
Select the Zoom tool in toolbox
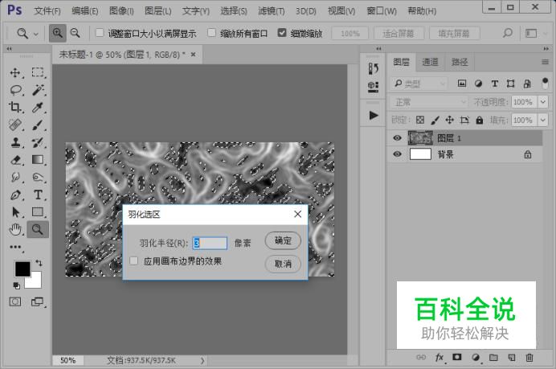pyautogui.click(x=38, y=229)
